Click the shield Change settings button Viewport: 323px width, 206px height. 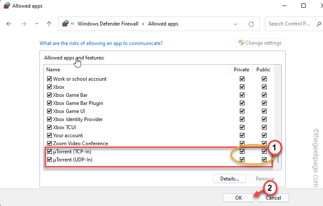tap(260, 43)
